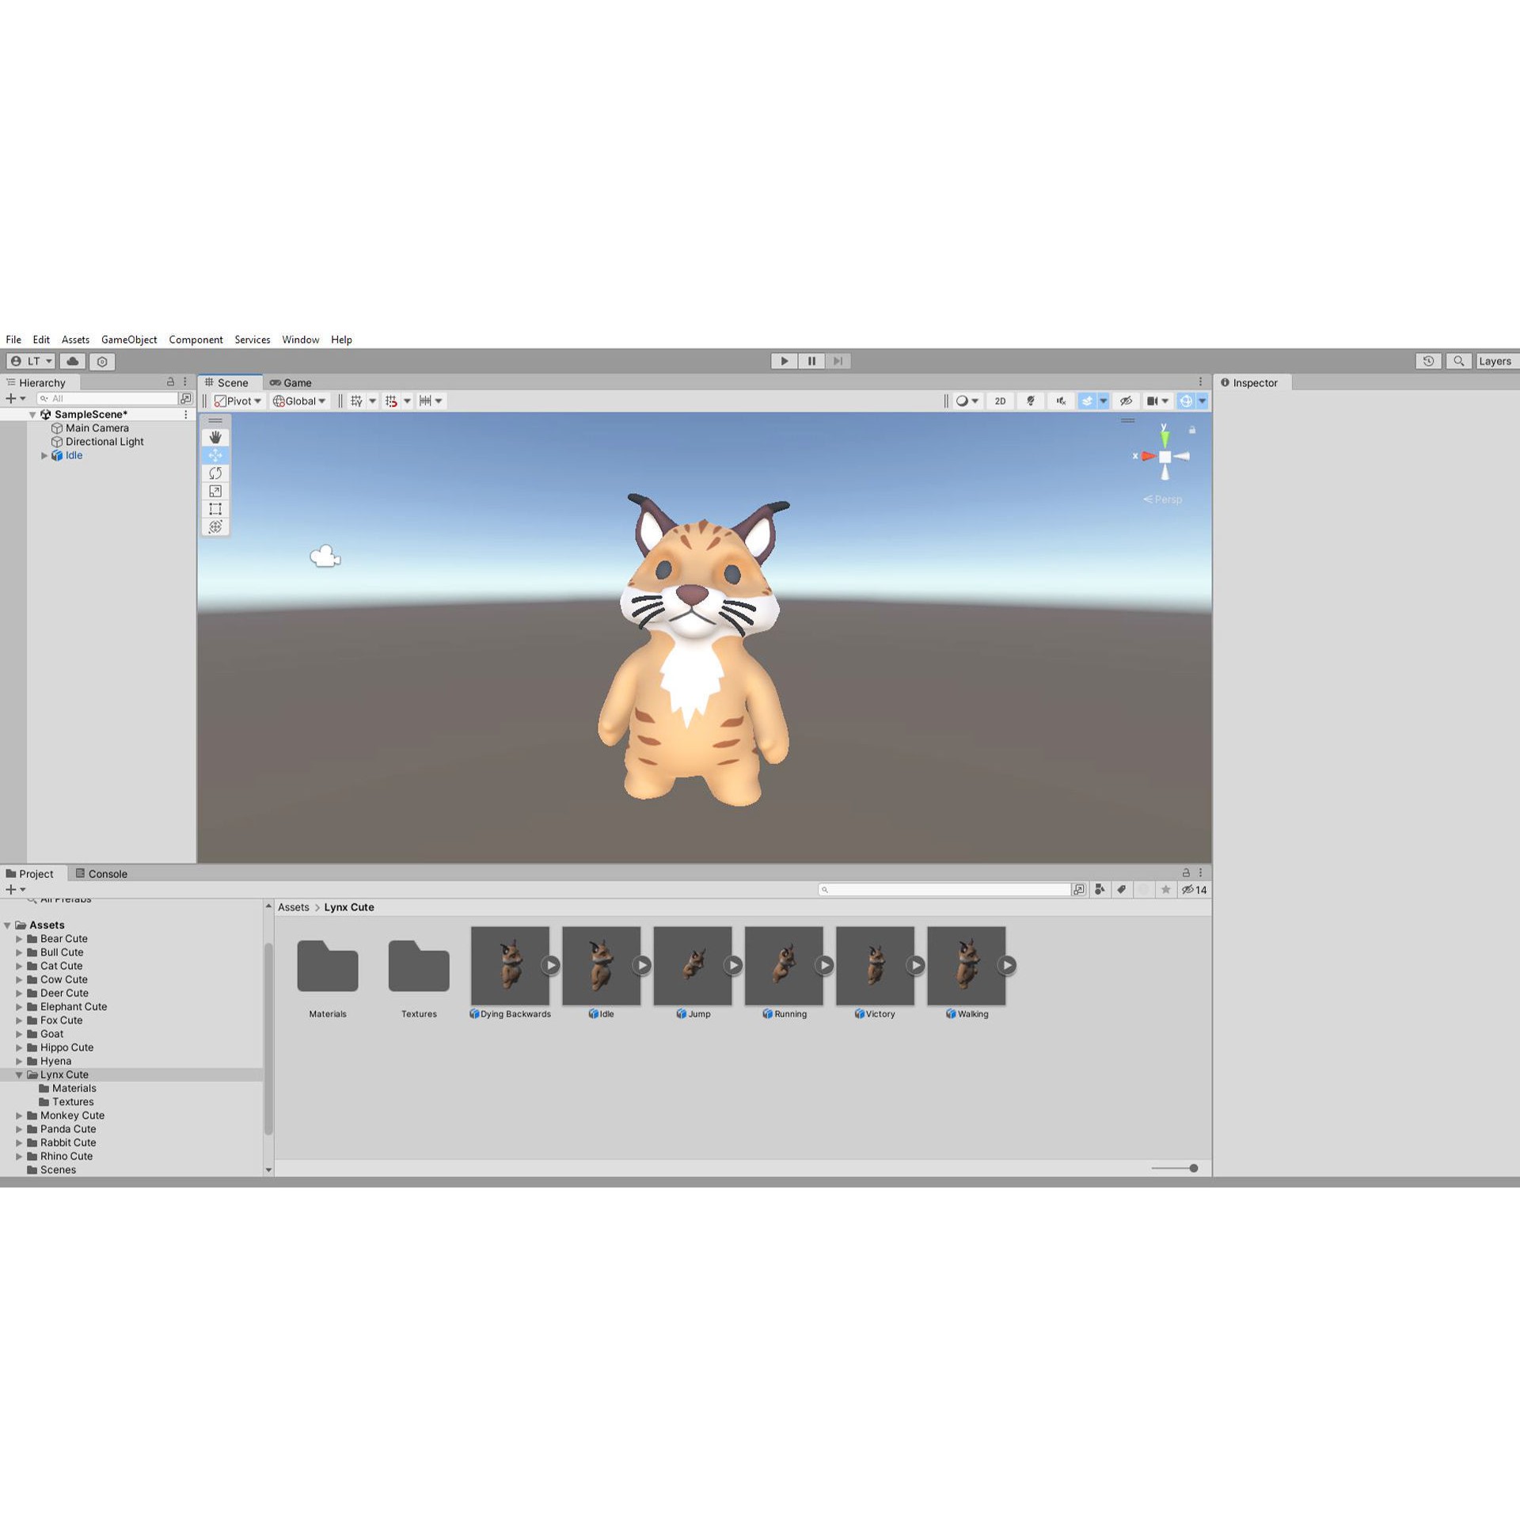Open the Pivot dropdown in the Scene toolbar
1520x1520 pixels.
click(x=239, y=401)
